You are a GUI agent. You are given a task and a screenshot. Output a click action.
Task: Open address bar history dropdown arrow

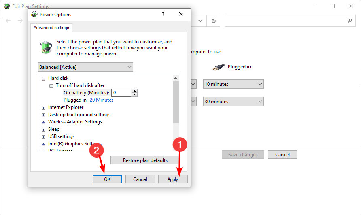[200, 21]
